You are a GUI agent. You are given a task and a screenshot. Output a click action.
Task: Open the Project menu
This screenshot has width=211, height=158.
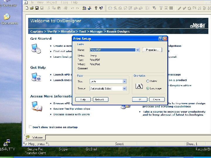click(52, 2)
